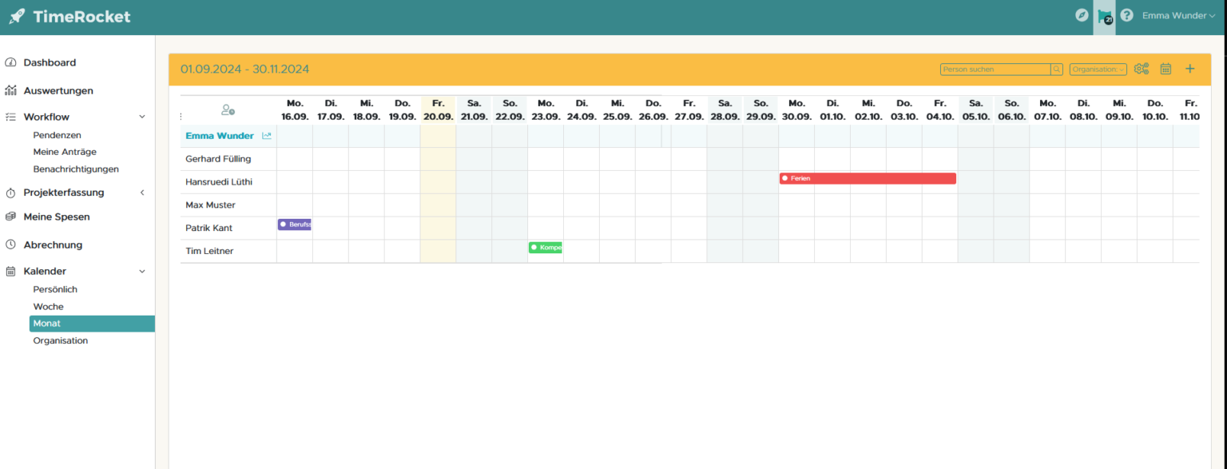
Task: Expand the Projekterfassung sidebar section
Action: [142, 193]
